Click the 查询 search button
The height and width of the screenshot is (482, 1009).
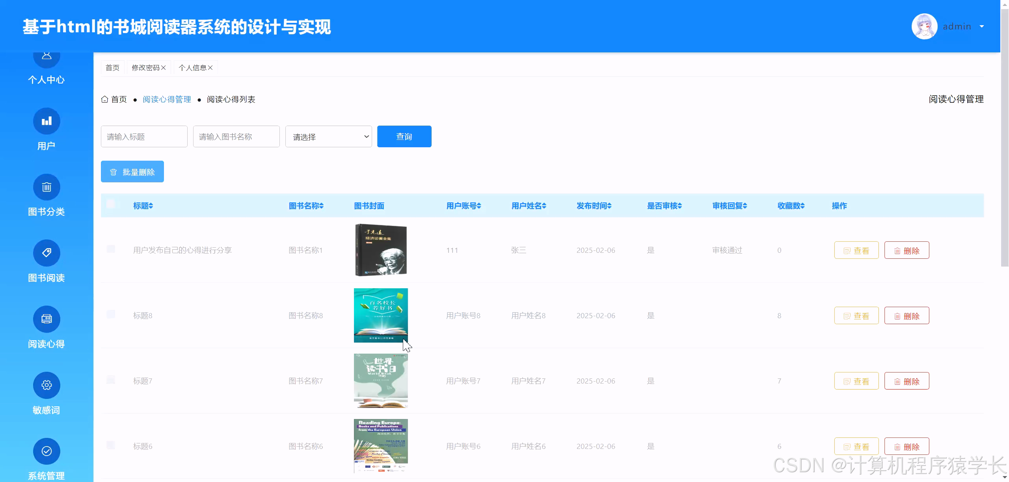pos(404,137)
